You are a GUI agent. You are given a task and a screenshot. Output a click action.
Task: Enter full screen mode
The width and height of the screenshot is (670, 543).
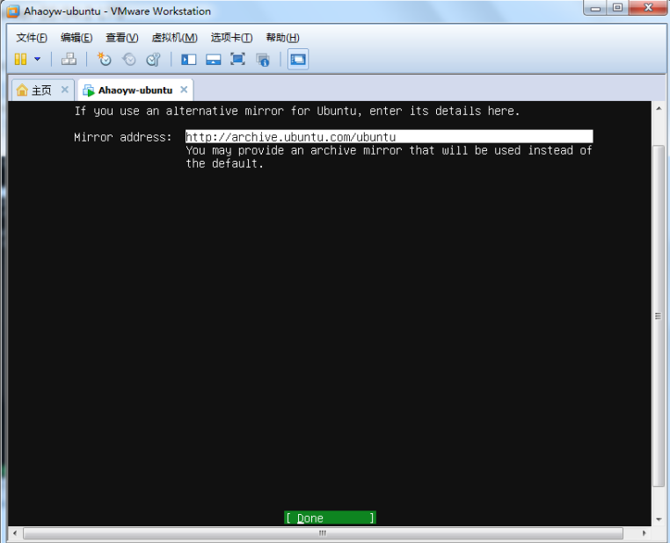pos(237,59)
